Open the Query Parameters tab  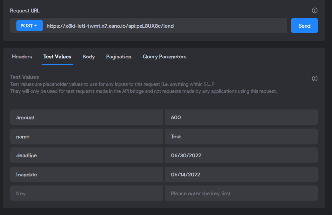coord(165,57)
